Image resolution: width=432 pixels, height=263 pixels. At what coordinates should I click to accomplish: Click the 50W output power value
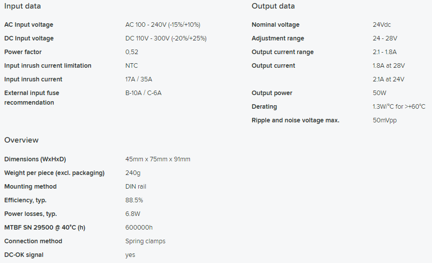point(379,93)
